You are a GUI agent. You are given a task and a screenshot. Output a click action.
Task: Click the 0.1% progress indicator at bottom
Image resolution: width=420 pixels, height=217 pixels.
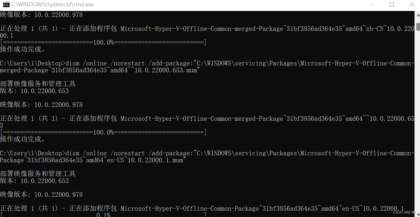pos(103,215)
